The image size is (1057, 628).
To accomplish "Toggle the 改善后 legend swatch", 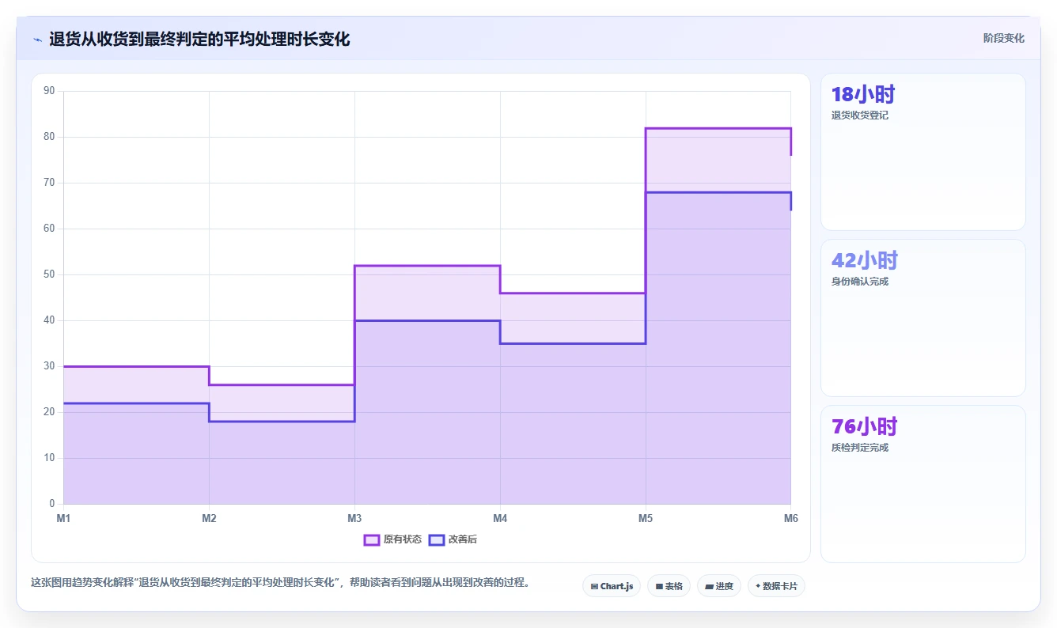I will (437, 540).
